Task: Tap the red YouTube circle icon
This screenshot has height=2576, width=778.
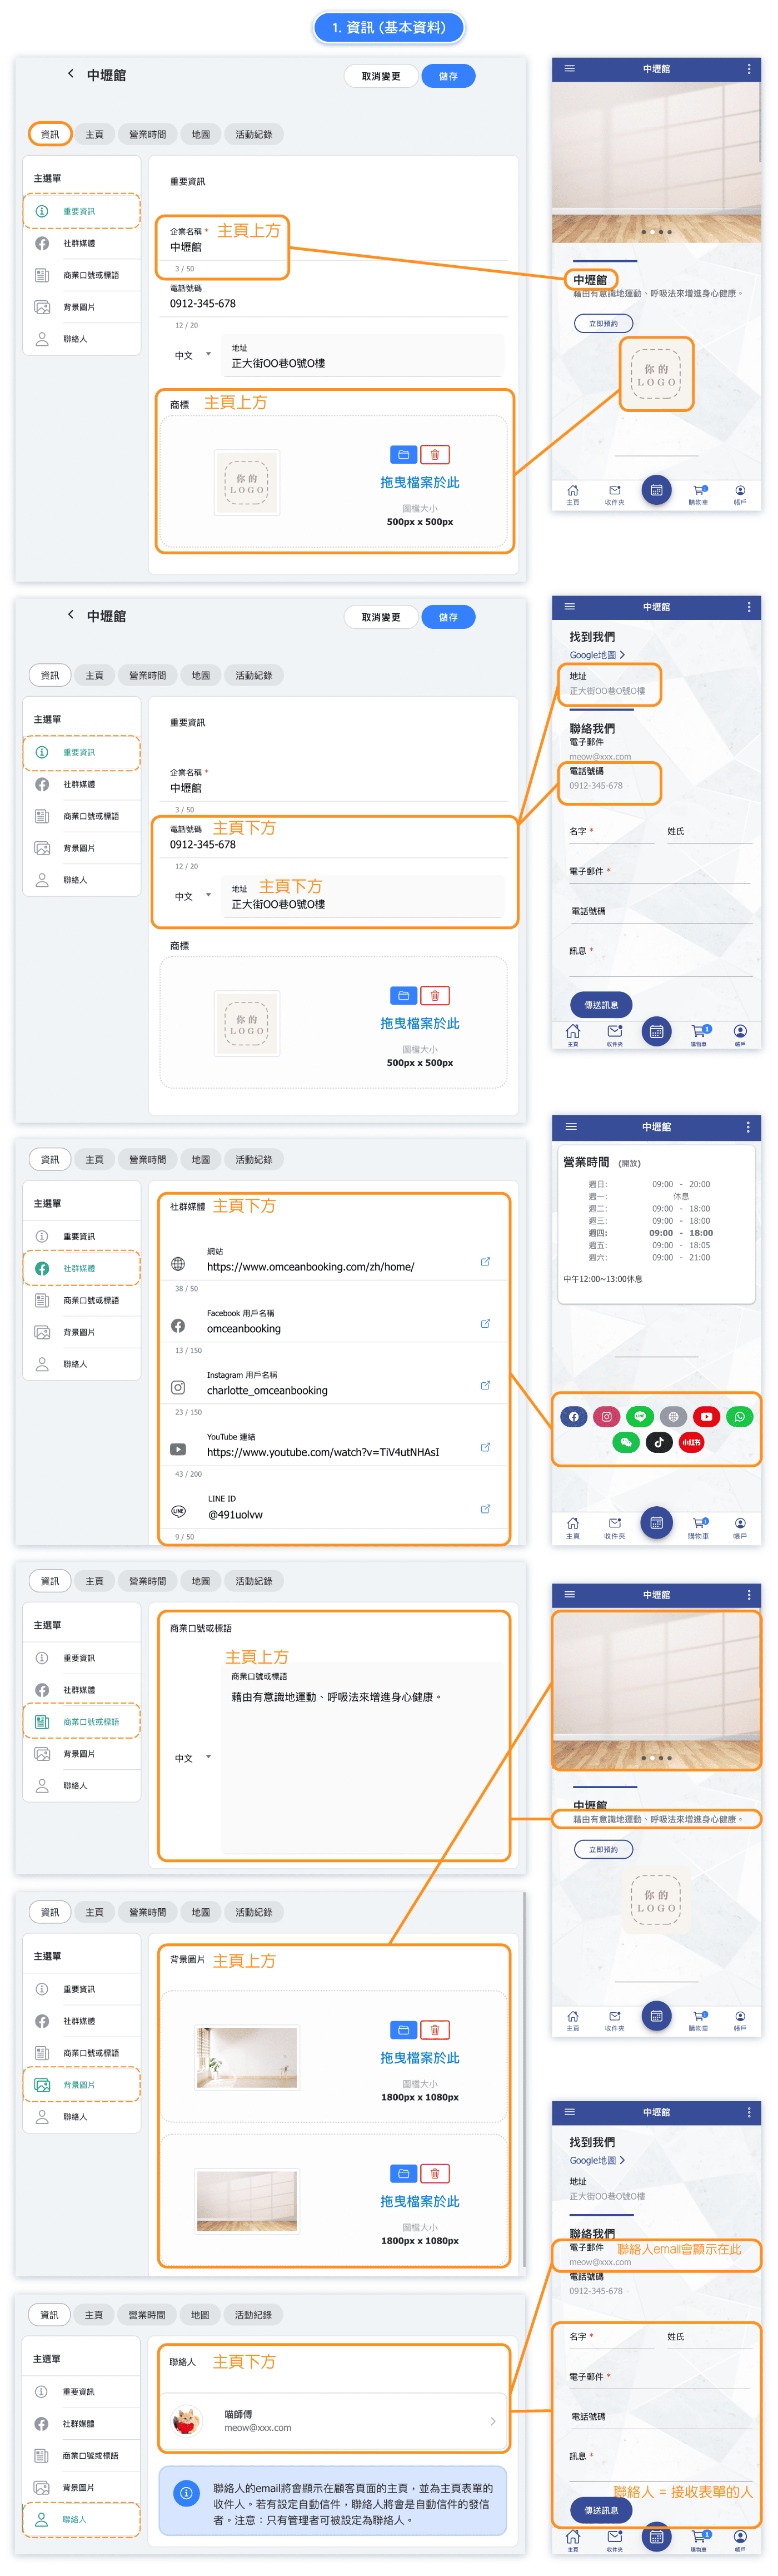Action: tap(706, 1416)
